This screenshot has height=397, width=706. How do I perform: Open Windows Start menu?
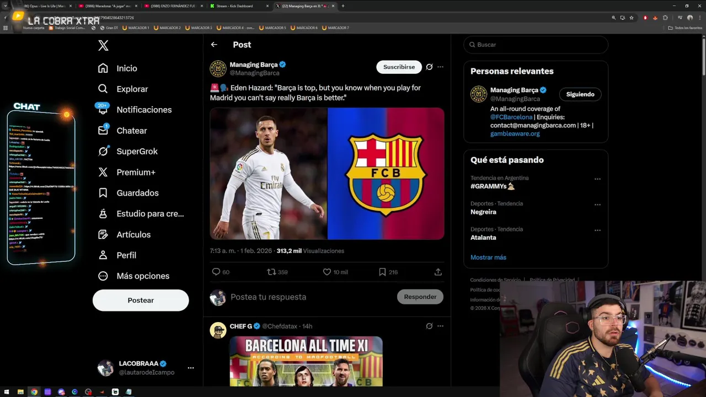tap(7, 392)
